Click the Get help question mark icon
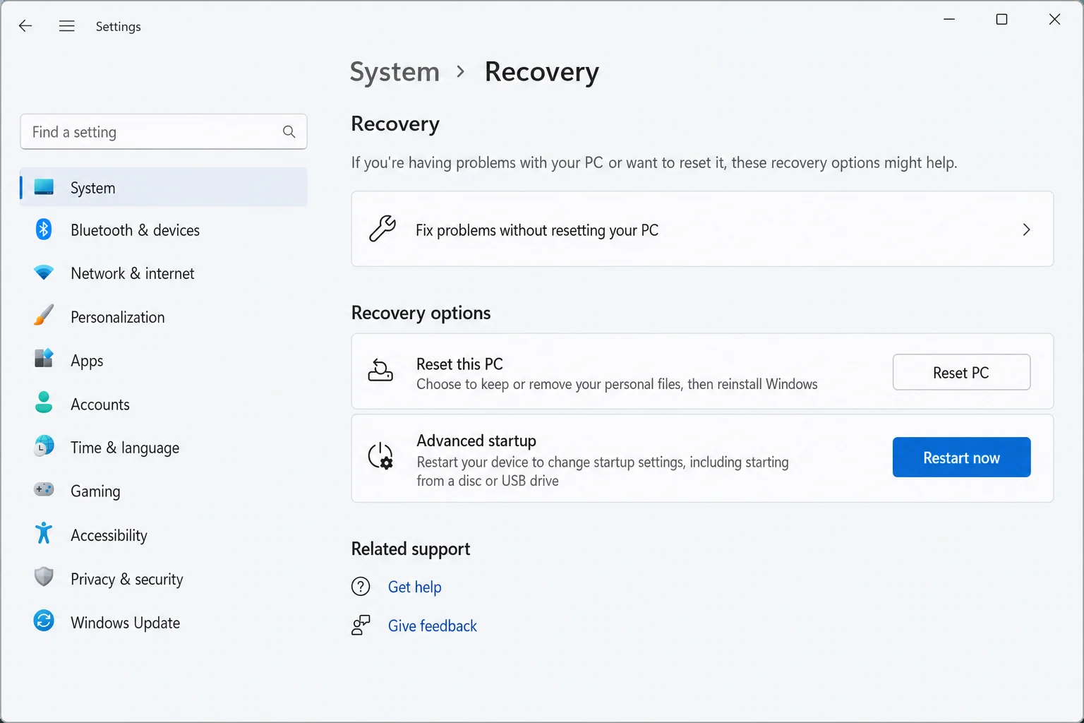 361,587
